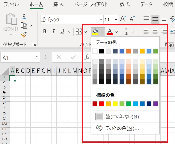Choose orange theme color swatch
Image resolution: width=175 pixels, height=144 pixels.
[x=129, y=51]
